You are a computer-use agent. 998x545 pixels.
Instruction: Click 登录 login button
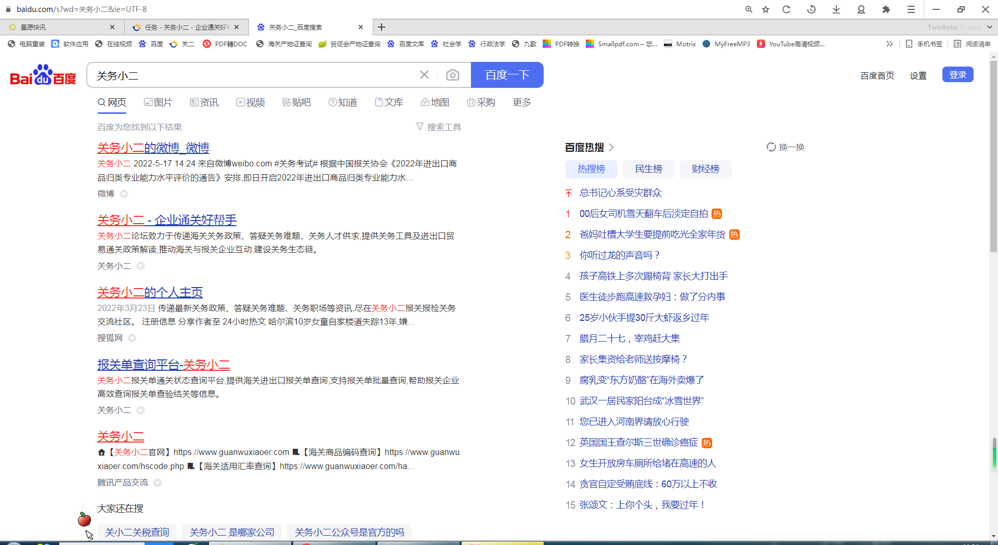[958, 74]
